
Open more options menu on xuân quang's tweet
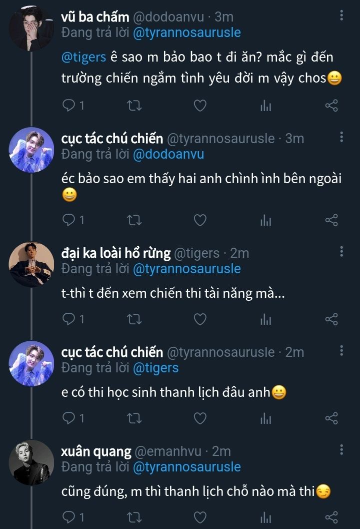point(341,450)
